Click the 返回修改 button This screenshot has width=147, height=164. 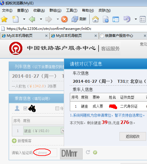coord(133,136)
